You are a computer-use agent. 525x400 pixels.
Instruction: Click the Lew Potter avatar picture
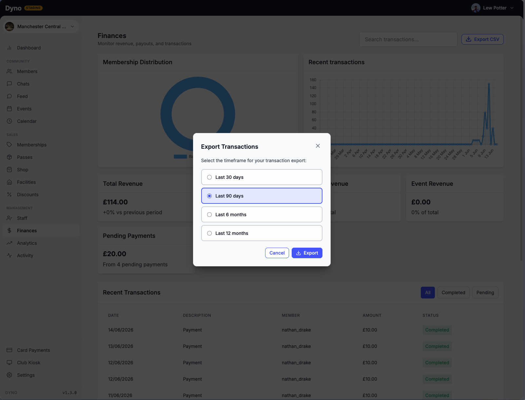tap(476, 8)
